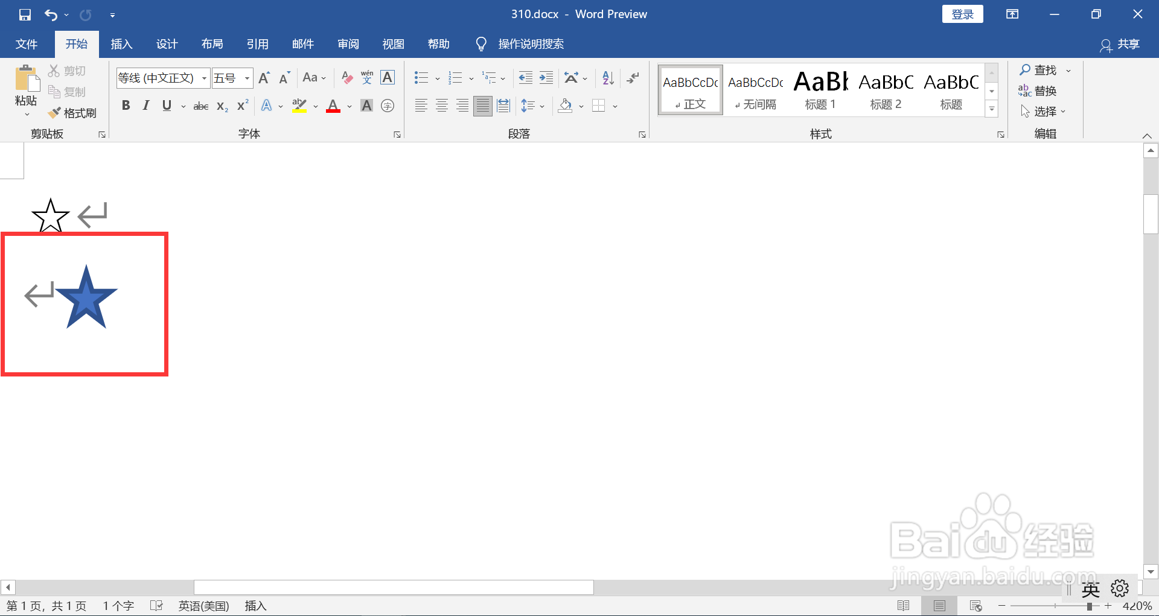Align the paragraph to the left
The image size is (1159, 616).
[x=421, y=106]
